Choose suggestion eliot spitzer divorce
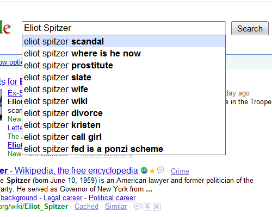 123,113
